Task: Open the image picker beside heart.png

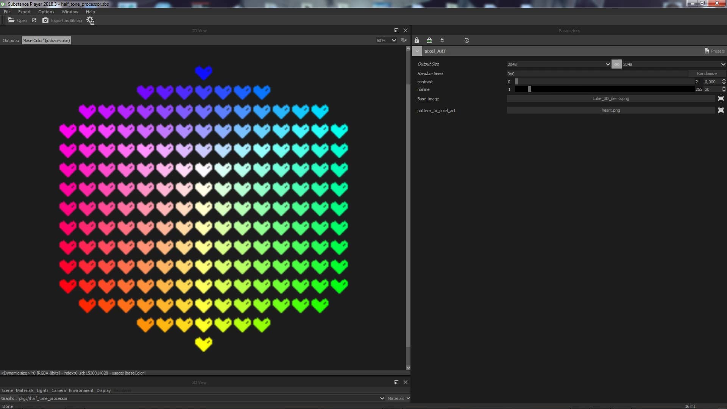Action: coord(721,110)
